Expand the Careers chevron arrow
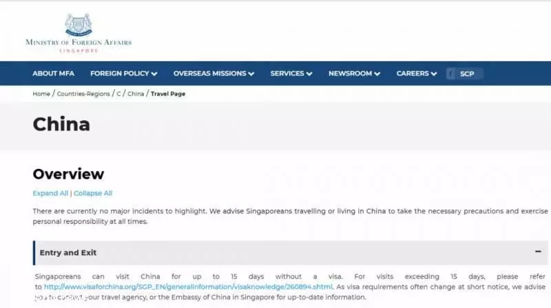 tap(434, 74)
